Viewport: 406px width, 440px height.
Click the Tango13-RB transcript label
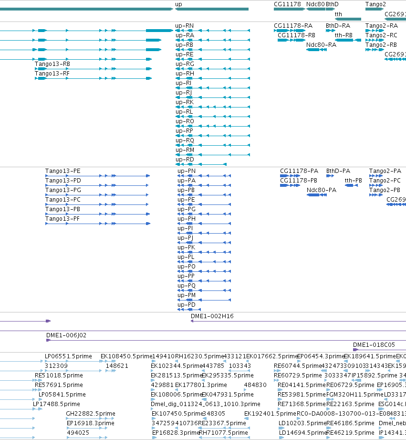tap(52, 64)
